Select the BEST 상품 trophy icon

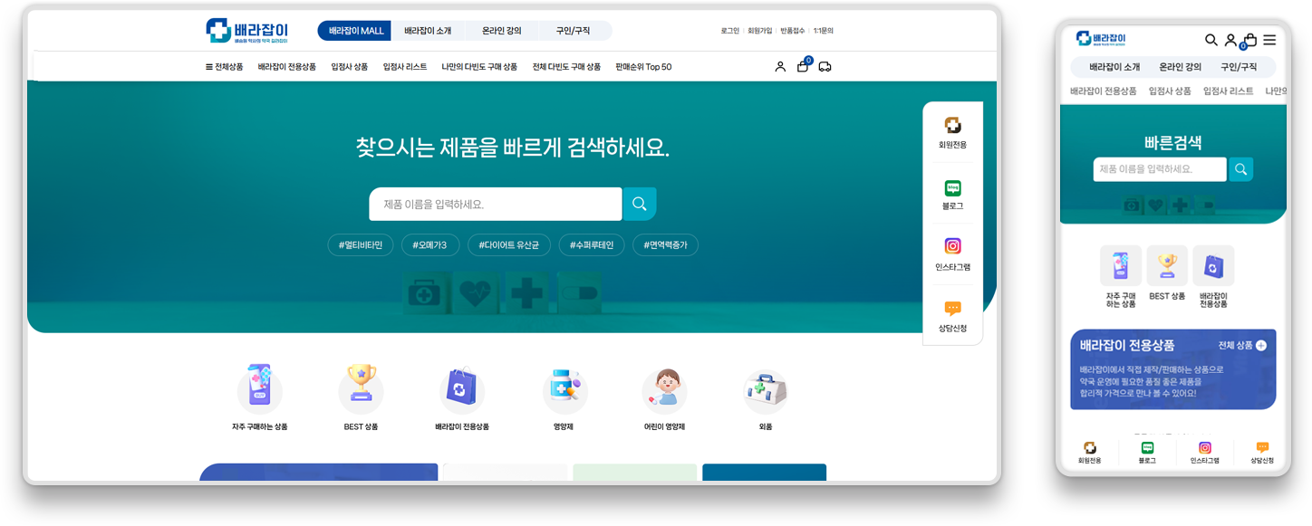click(361, 386)
